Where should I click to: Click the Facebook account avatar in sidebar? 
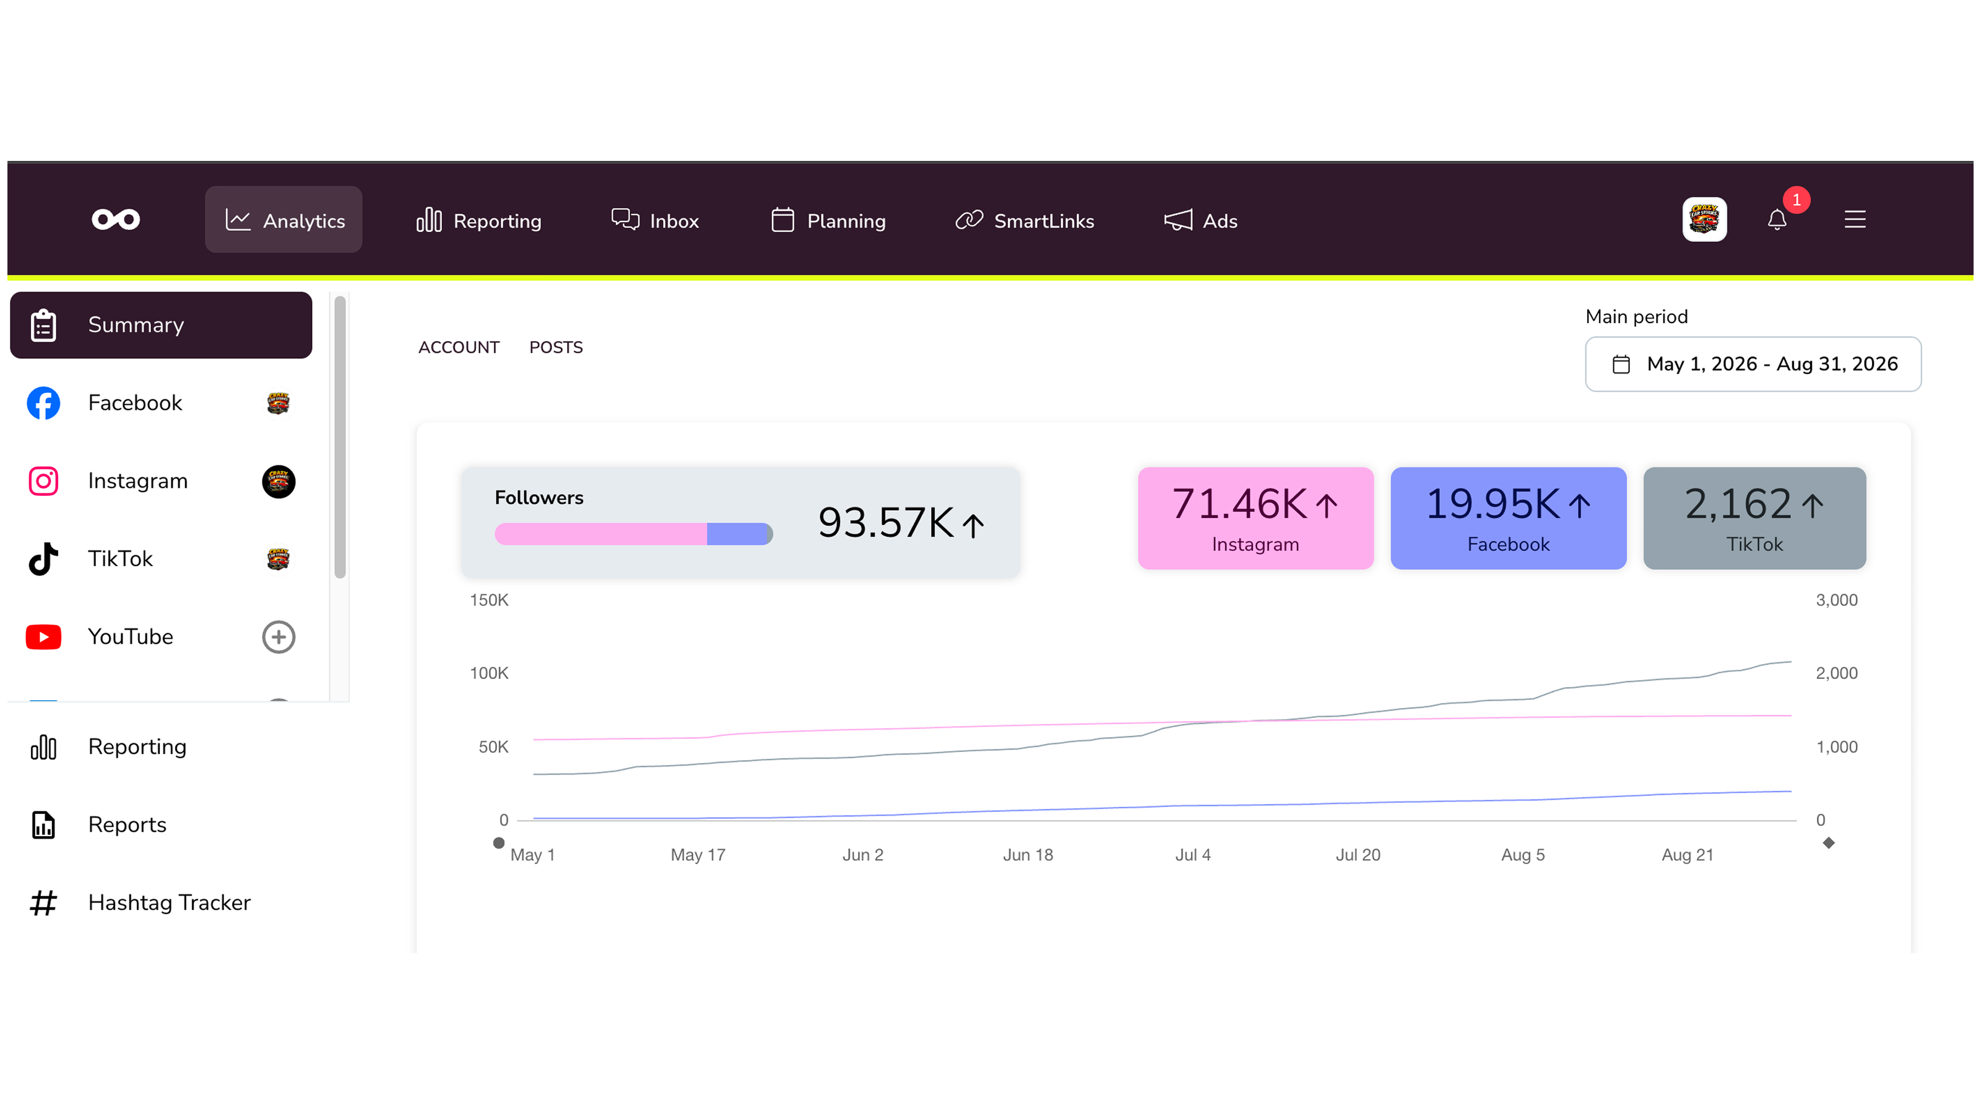point(279,404)
